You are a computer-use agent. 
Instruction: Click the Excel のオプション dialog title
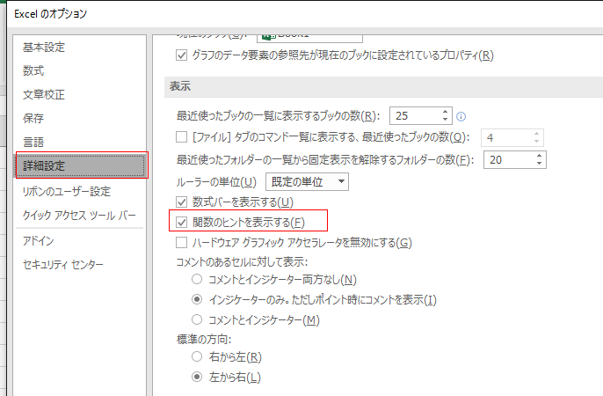tap(50, 14)
